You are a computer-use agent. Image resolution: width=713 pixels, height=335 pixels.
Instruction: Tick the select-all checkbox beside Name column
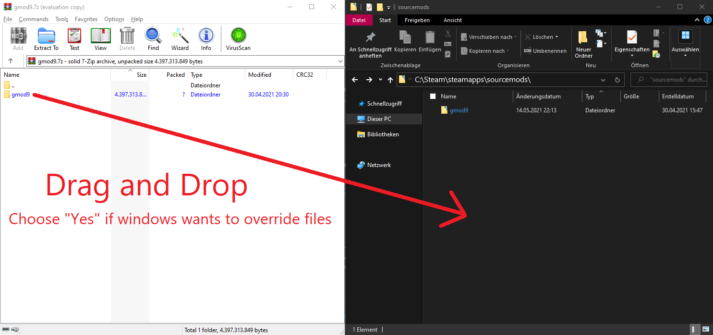click(x=433, y=96)
